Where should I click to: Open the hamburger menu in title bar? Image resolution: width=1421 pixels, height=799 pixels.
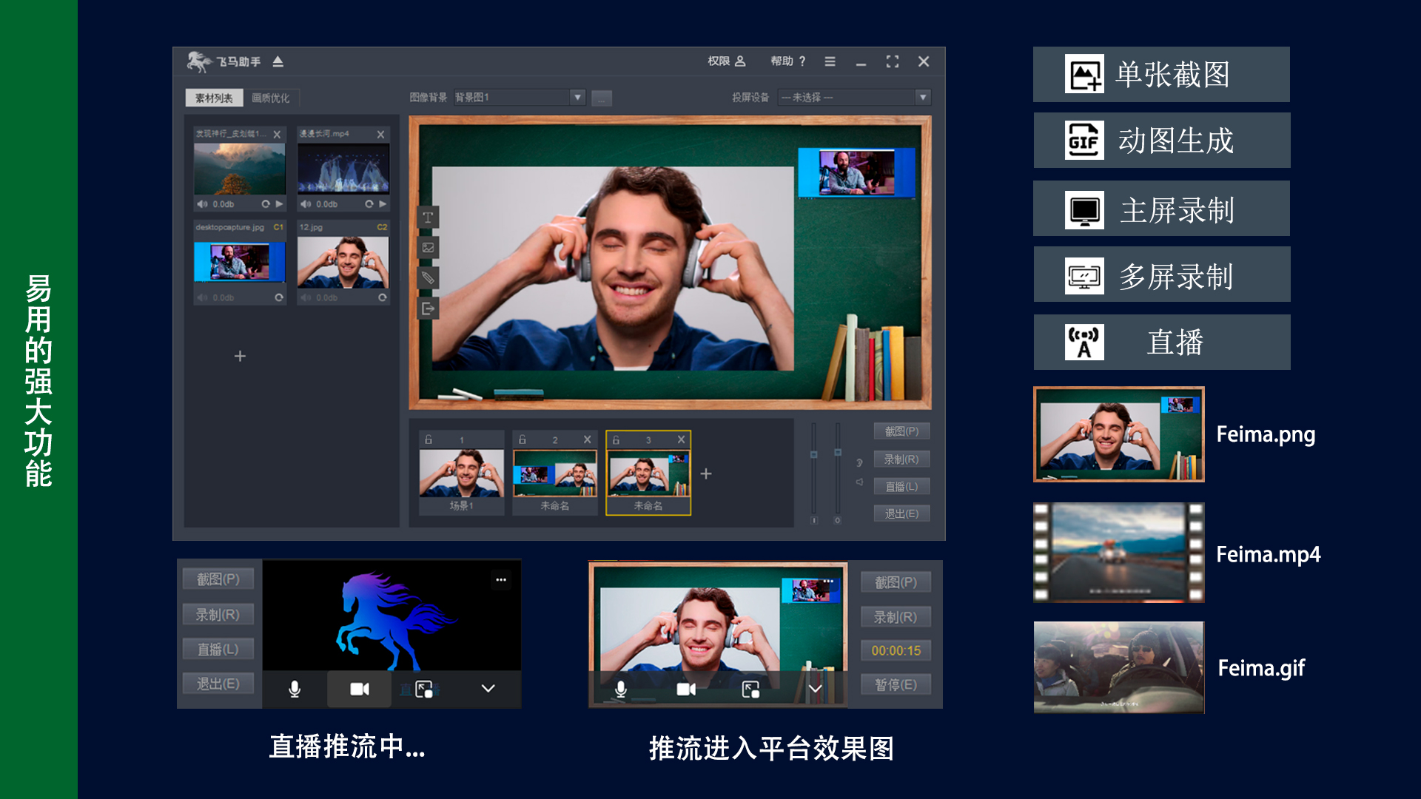pos(830,61)
